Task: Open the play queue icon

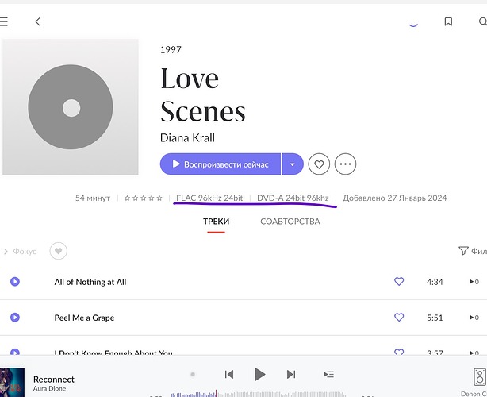Action: tap(329, 374)
